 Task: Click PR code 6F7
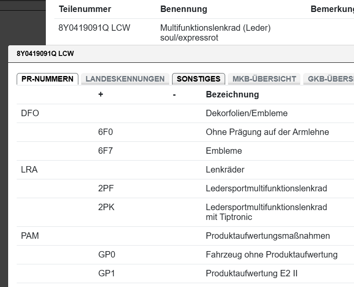pyautogui.click(x=105, y=151)
